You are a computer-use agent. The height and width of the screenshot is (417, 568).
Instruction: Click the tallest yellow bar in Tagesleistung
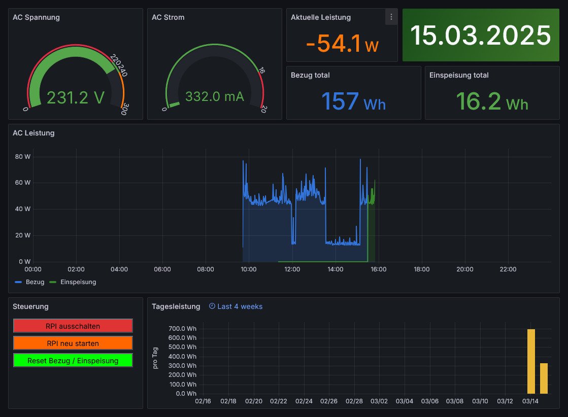click(x=531, y=361)
